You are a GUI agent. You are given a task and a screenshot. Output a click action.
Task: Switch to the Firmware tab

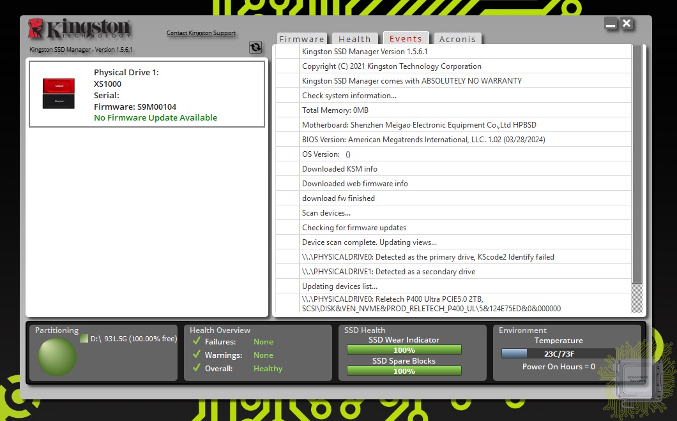click(x=301, y=39)
